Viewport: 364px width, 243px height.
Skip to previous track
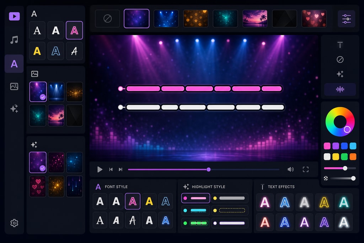tap(111, 169)
